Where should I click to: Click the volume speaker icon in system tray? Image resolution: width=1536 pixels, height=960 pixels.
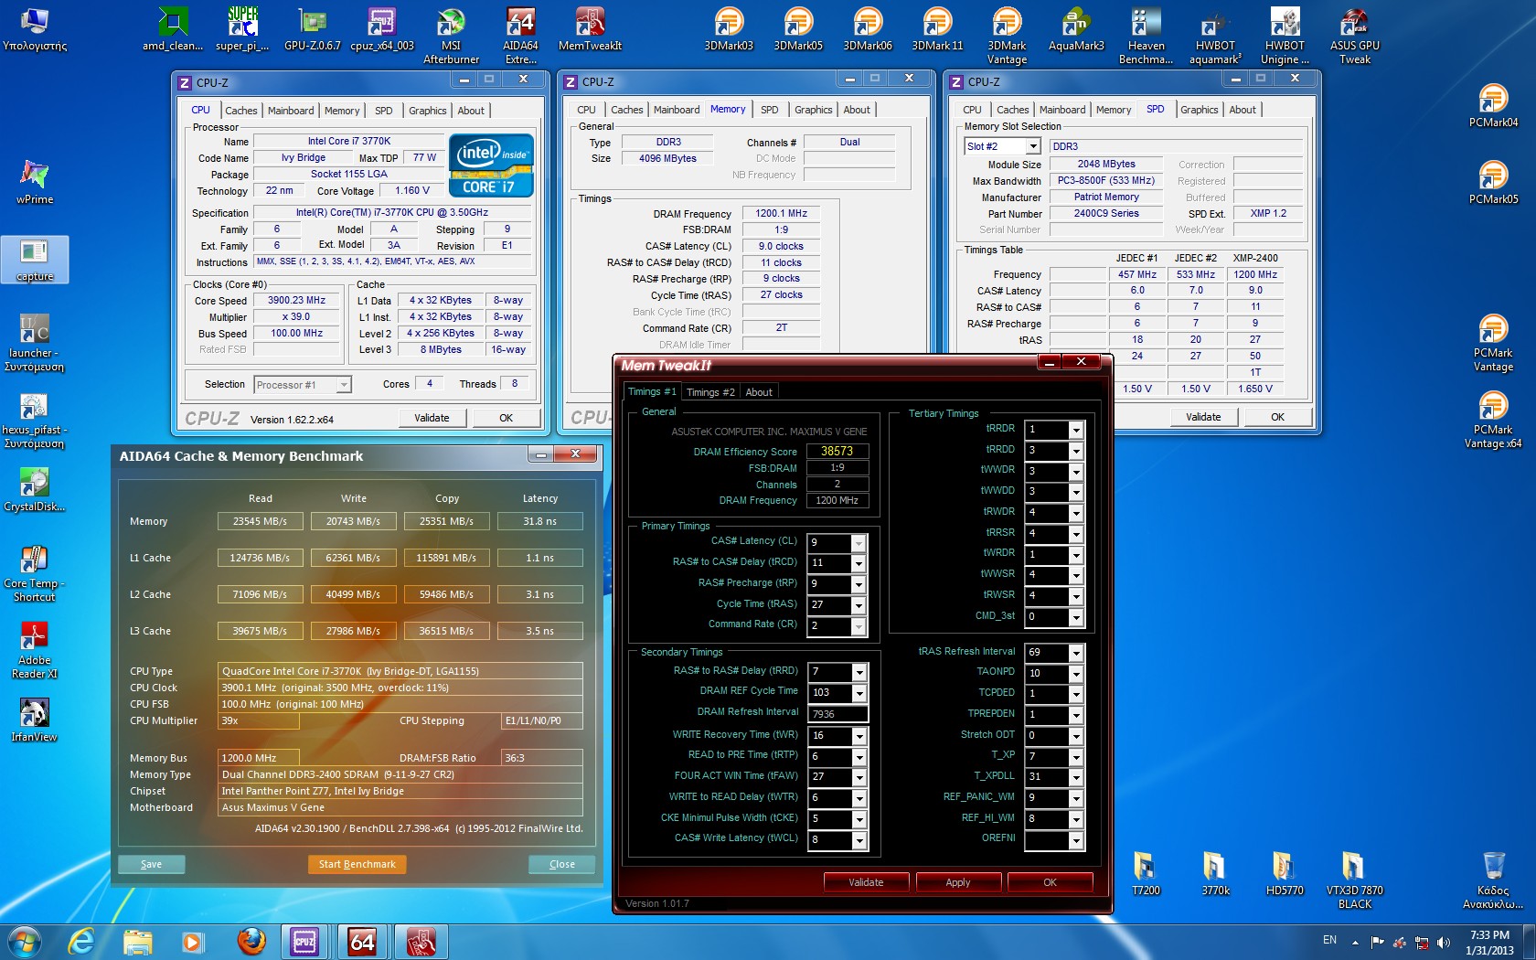click(x=1444, y=942)
